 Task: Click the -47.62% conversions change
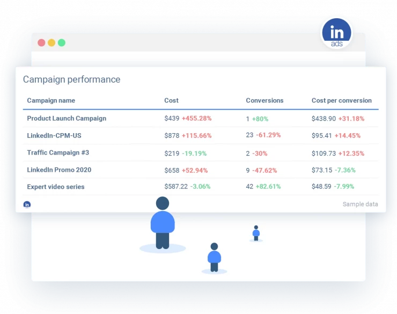click(x=264, y=171)
